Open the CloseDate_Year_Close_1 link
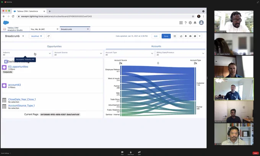This screenshot has height=156, width=260. [x=22, y=99]
